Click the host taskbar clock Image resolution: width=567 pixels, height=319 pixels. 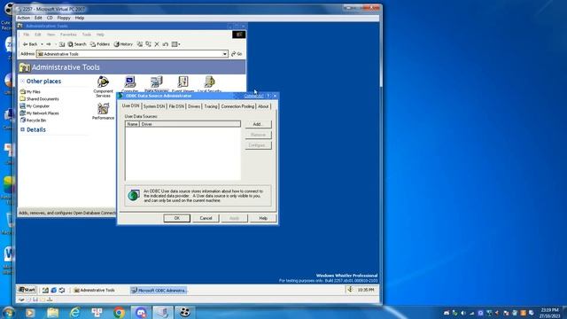[x=550, y=313]
